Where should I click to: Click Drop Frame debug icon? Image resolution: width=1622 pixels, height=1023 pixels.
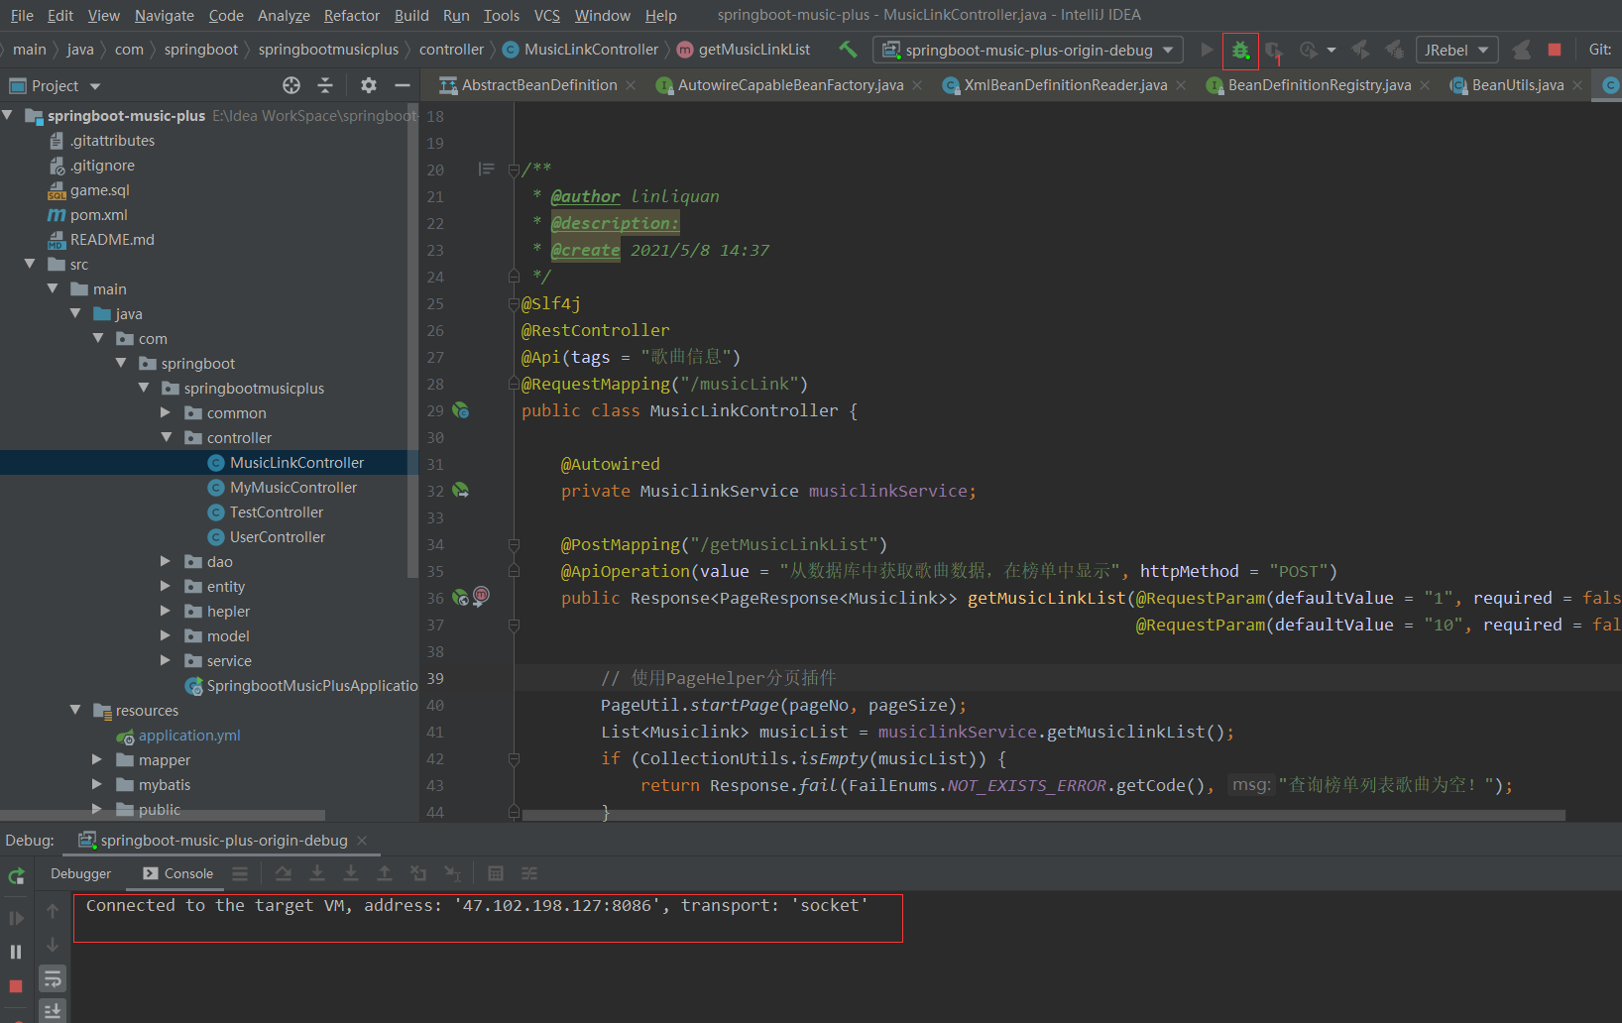click(x=418, y=873)
